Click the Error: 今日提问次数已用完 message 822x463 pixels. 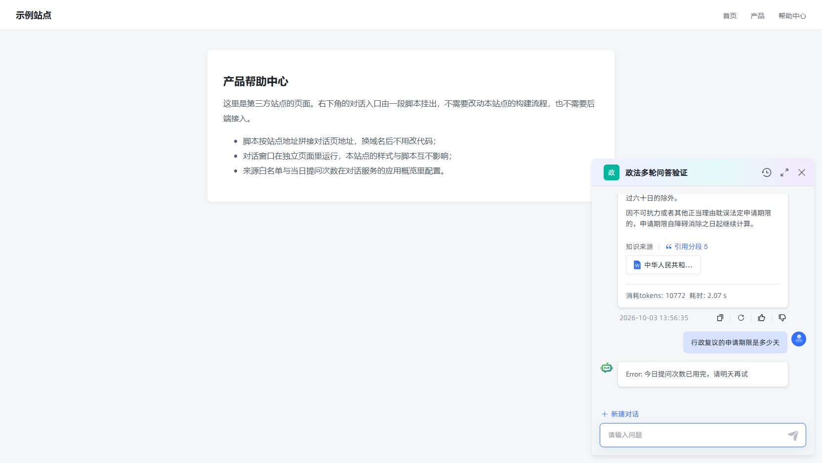click(x=702, y=374)
